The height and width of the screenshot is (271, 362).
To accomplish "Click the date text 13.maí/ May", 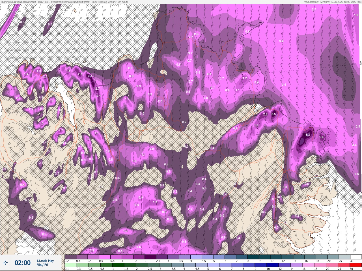I will click(x=45, y=261).
